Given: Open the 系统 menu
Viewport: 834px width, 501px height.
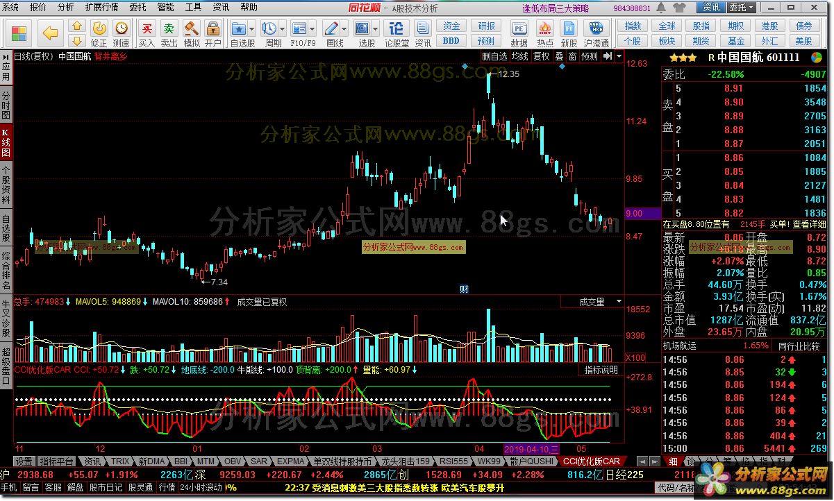Looking at the screenshot, I should click(x=12, y=7).
